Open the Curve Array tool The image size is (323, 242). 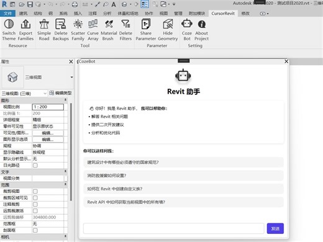pos(93,30)
